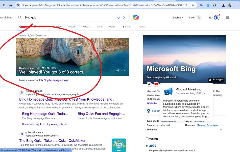240x152 pixels.
Task: Open the translate extension icon
Action: 201,5
